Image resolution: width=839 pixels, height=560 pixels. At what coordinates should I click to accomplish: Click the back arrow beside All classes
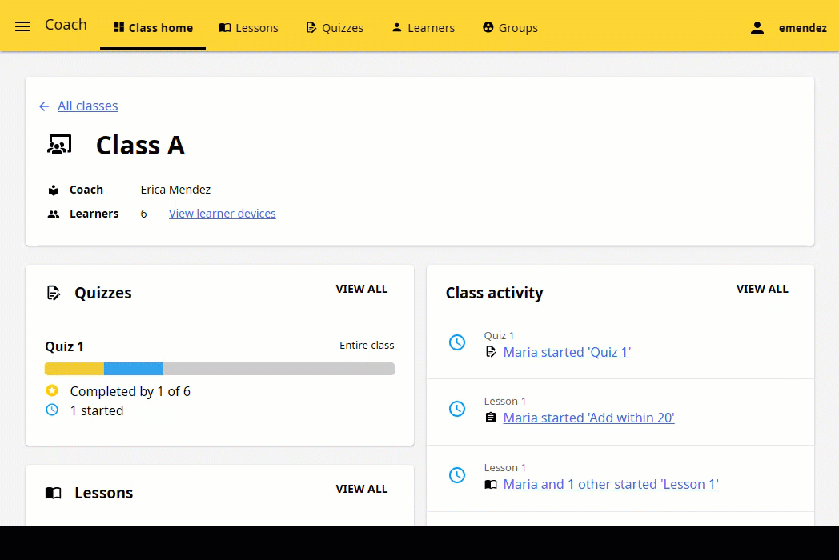click(44, 106)
